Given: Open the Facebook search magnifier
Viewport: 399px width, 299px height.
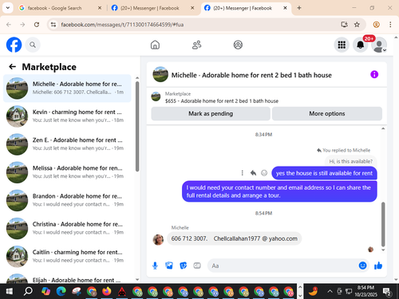Looking at the screenshot, I should (x=33, y=45).
